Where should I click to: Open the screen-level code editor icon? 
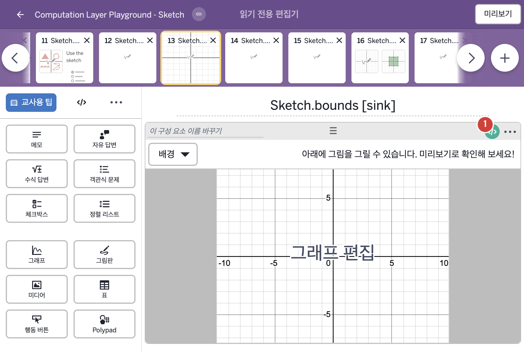click(82, 102)
